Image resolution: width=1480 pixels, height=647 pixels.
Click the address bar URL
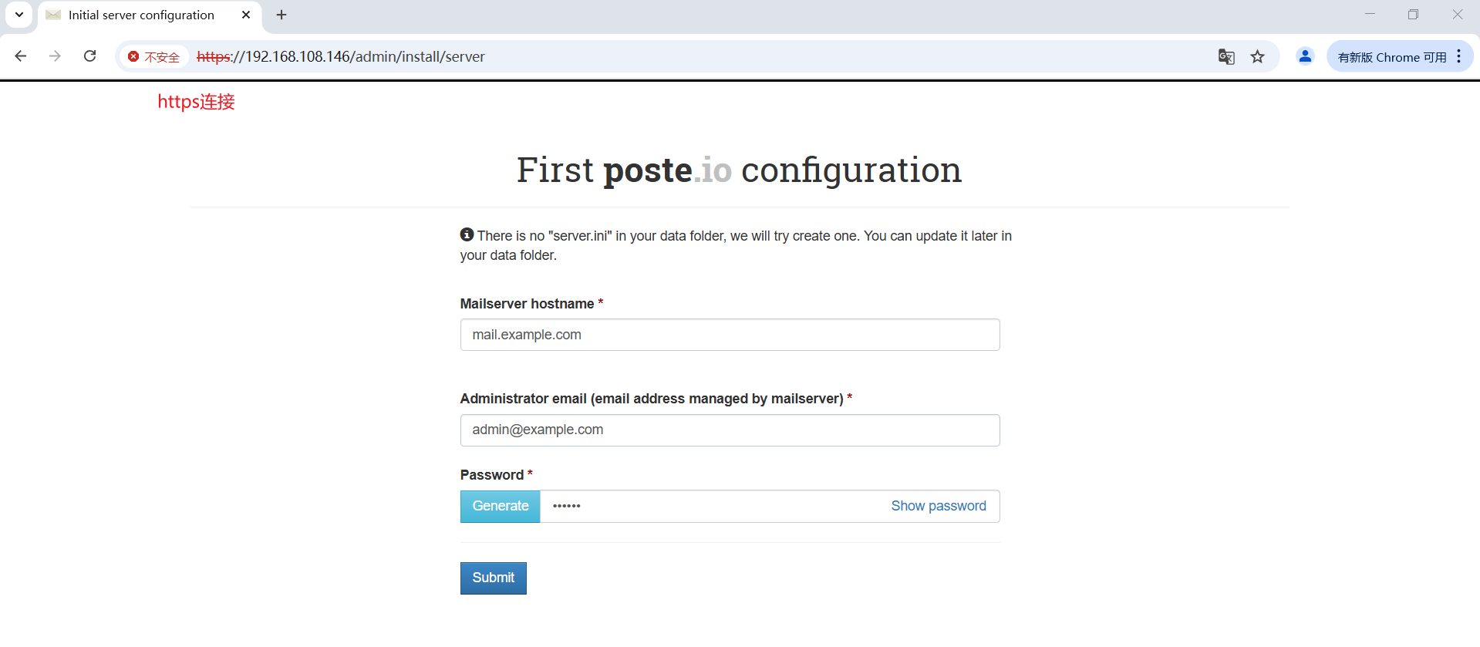341,56
